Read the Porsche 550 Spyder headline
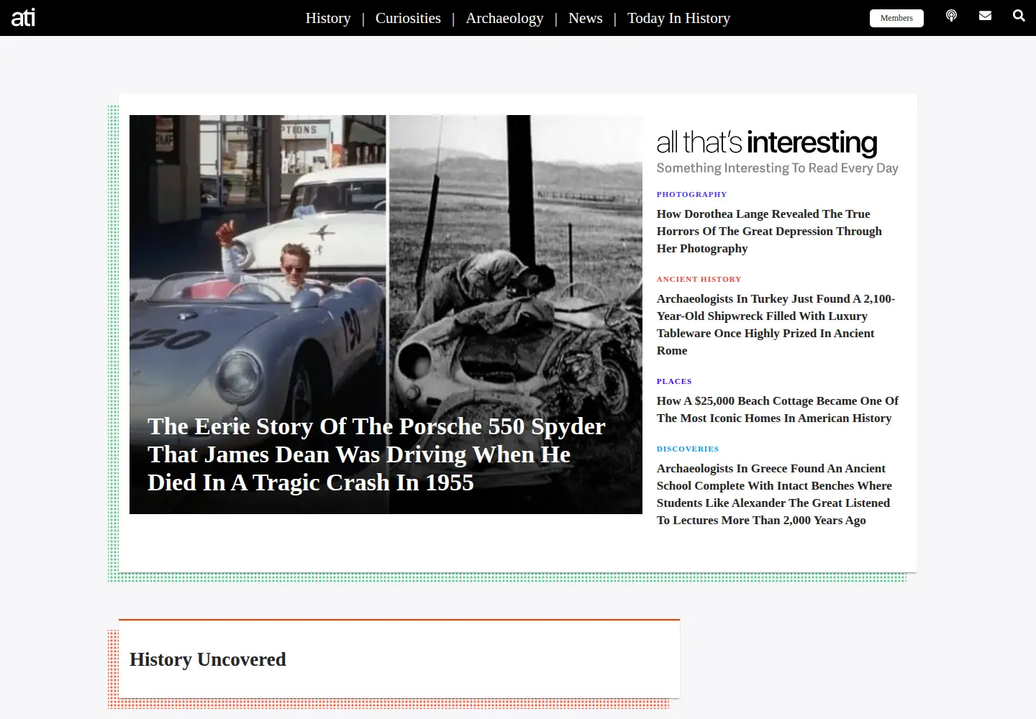Image resolution: width=1036 pixels, height=719 pixels. coord(376,454)
